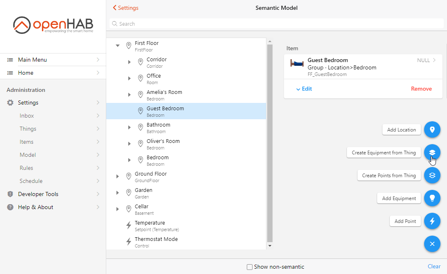Expand the Ground Floor tree node

coord(118,176)
